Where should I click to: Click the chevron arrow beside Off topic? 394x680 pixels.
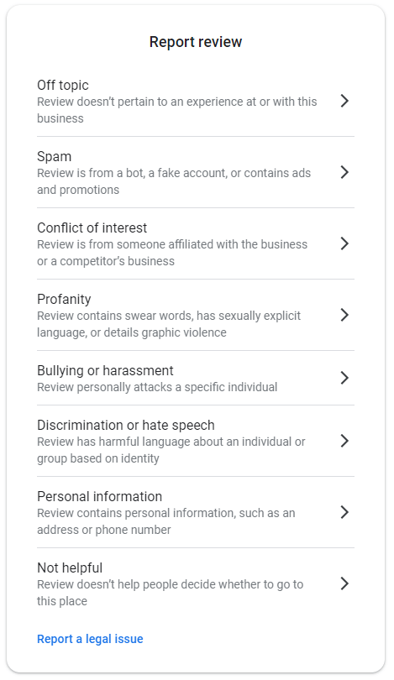tap(344, 101)
